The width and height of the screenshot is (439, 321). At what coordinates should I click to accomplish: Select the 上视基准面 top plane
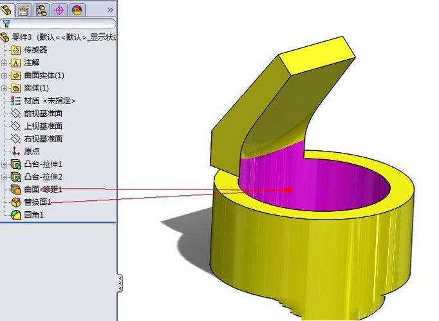[43, 126]
